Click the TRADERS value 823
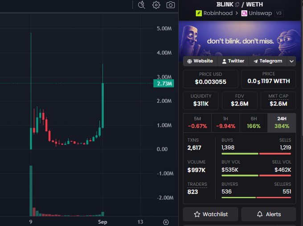The height and width of the screenshot is (226, 303). click(x=192, y=192)
